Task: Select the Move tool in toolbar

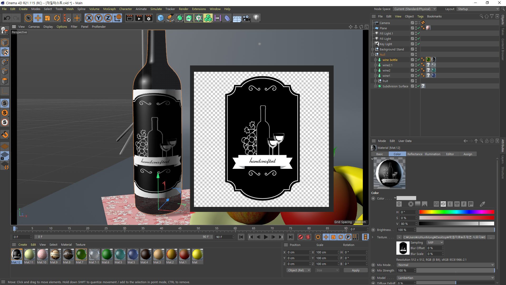Action: pyautogui.click(x=38, y=18)
